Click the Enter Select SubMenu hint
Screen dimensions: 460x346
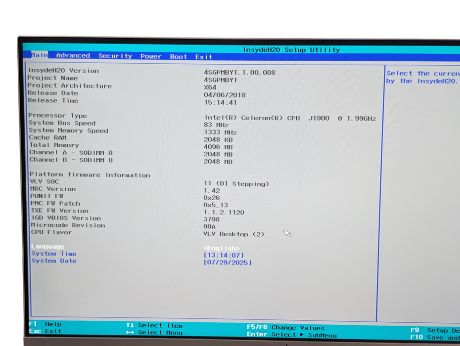point(292,335)
